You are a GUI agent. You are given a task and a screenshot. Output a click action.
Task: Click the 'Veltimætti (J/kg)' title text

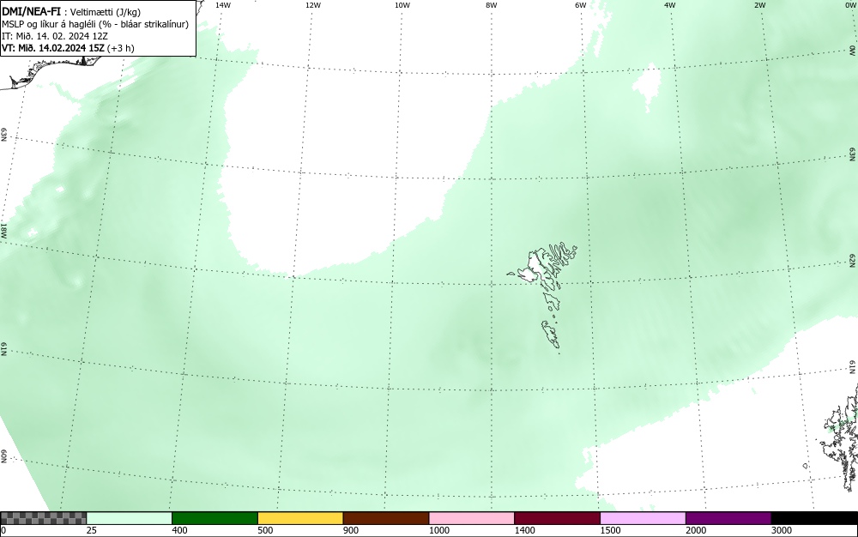point(106,12)
